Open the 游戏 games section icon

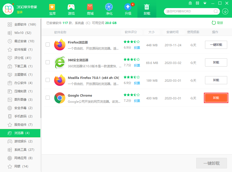coord(71,7)
